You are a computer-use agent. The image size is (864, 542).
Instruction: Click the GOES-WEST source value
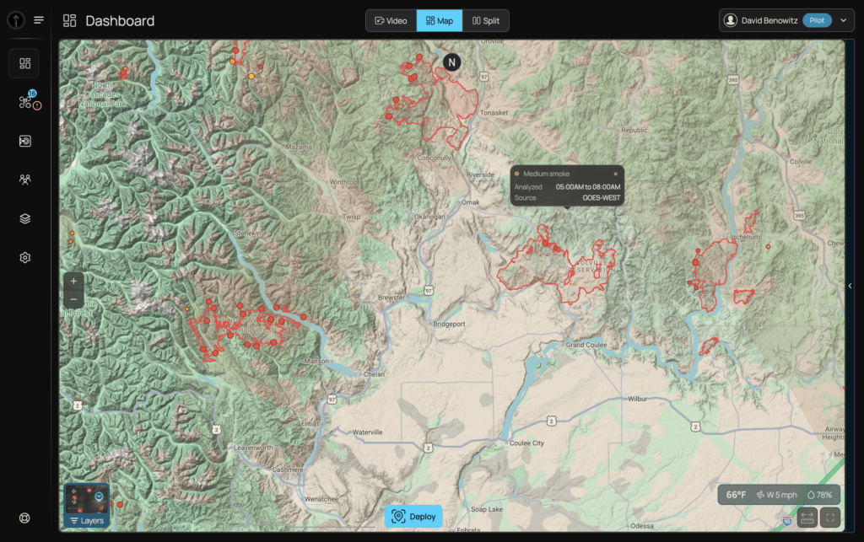601,198
